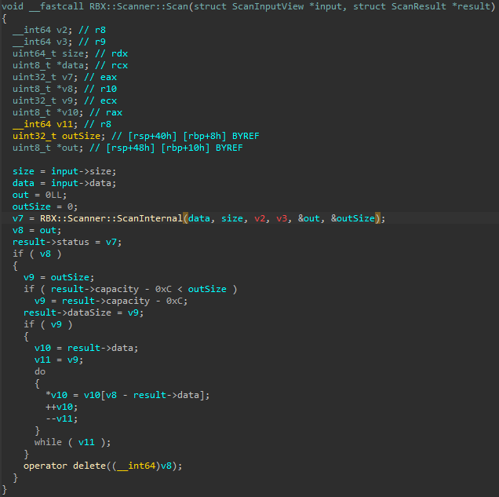
Task: Click the '&out' argument in ScanInternal call
Action: tap(309, 218)
